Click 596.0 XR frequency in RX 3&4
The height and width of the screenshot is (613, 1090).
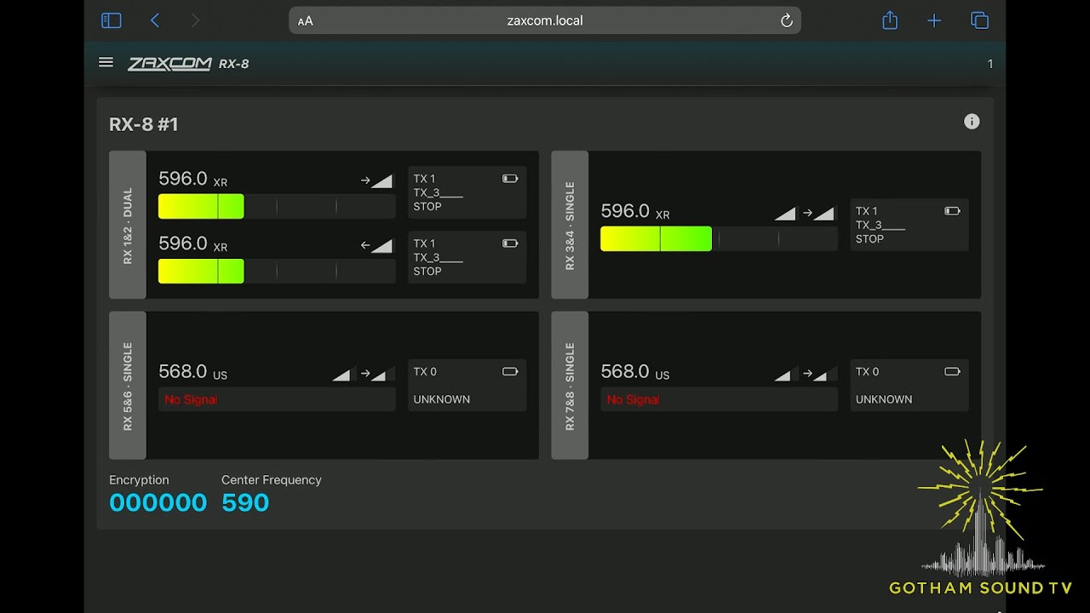pos(635,211)
